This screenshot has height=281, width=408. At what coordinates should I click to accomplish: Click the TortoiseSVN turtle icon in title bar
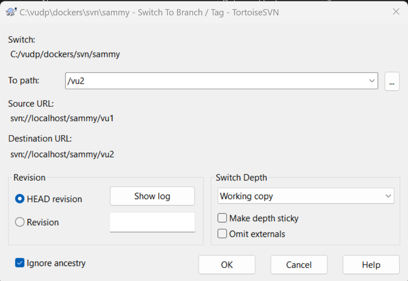(11, 12)
